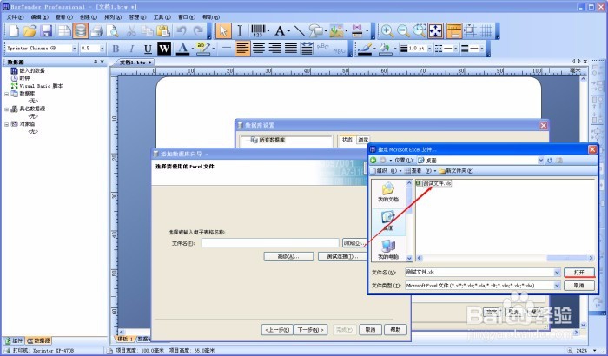Screen dimensions: 608x356
Task: Toggle white-on-black W text style
Action: click(x=164, y=49)
